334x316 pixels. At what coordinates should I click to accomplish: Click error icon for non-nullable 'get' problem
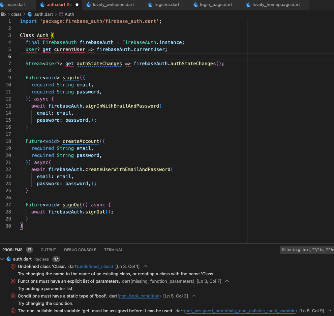pyautogui.click(x=13, y=311)
